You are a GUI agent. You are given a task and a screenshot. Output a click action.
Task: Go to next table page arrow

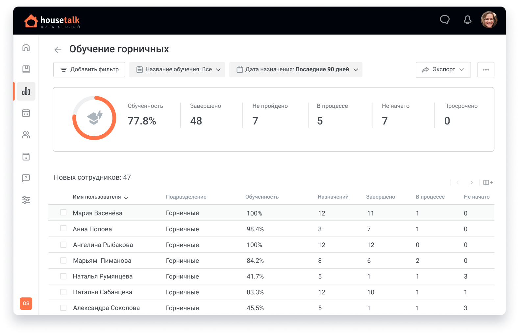coord(471,183)
